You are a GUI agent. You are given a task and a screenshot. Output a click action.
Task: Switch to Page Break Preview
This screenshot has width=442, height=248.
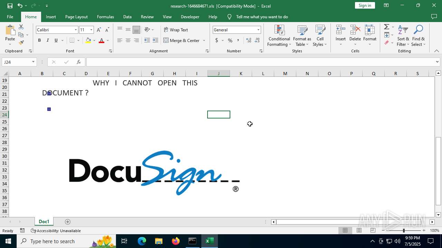tap(373, 230)
